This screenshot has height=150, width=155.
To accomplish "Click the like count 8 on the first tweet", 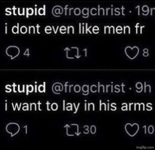I will pos(146,53).
